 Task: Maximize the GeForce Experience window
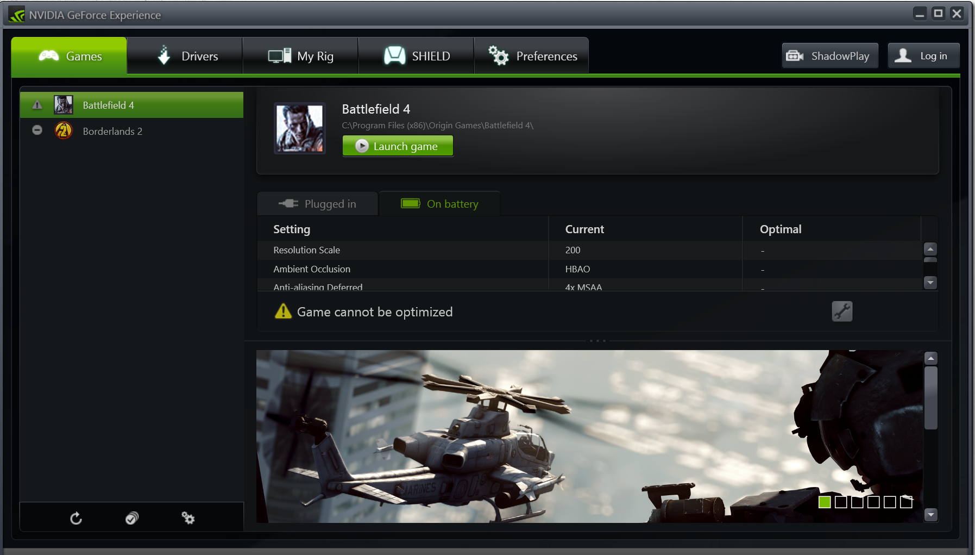tap(938, 14)
